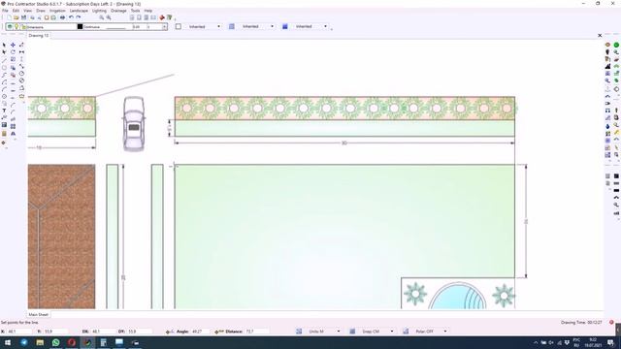The height and width of the screenshot is (349, 621).
Task: Open the Landscape menu
Action: tap(79, 11)
